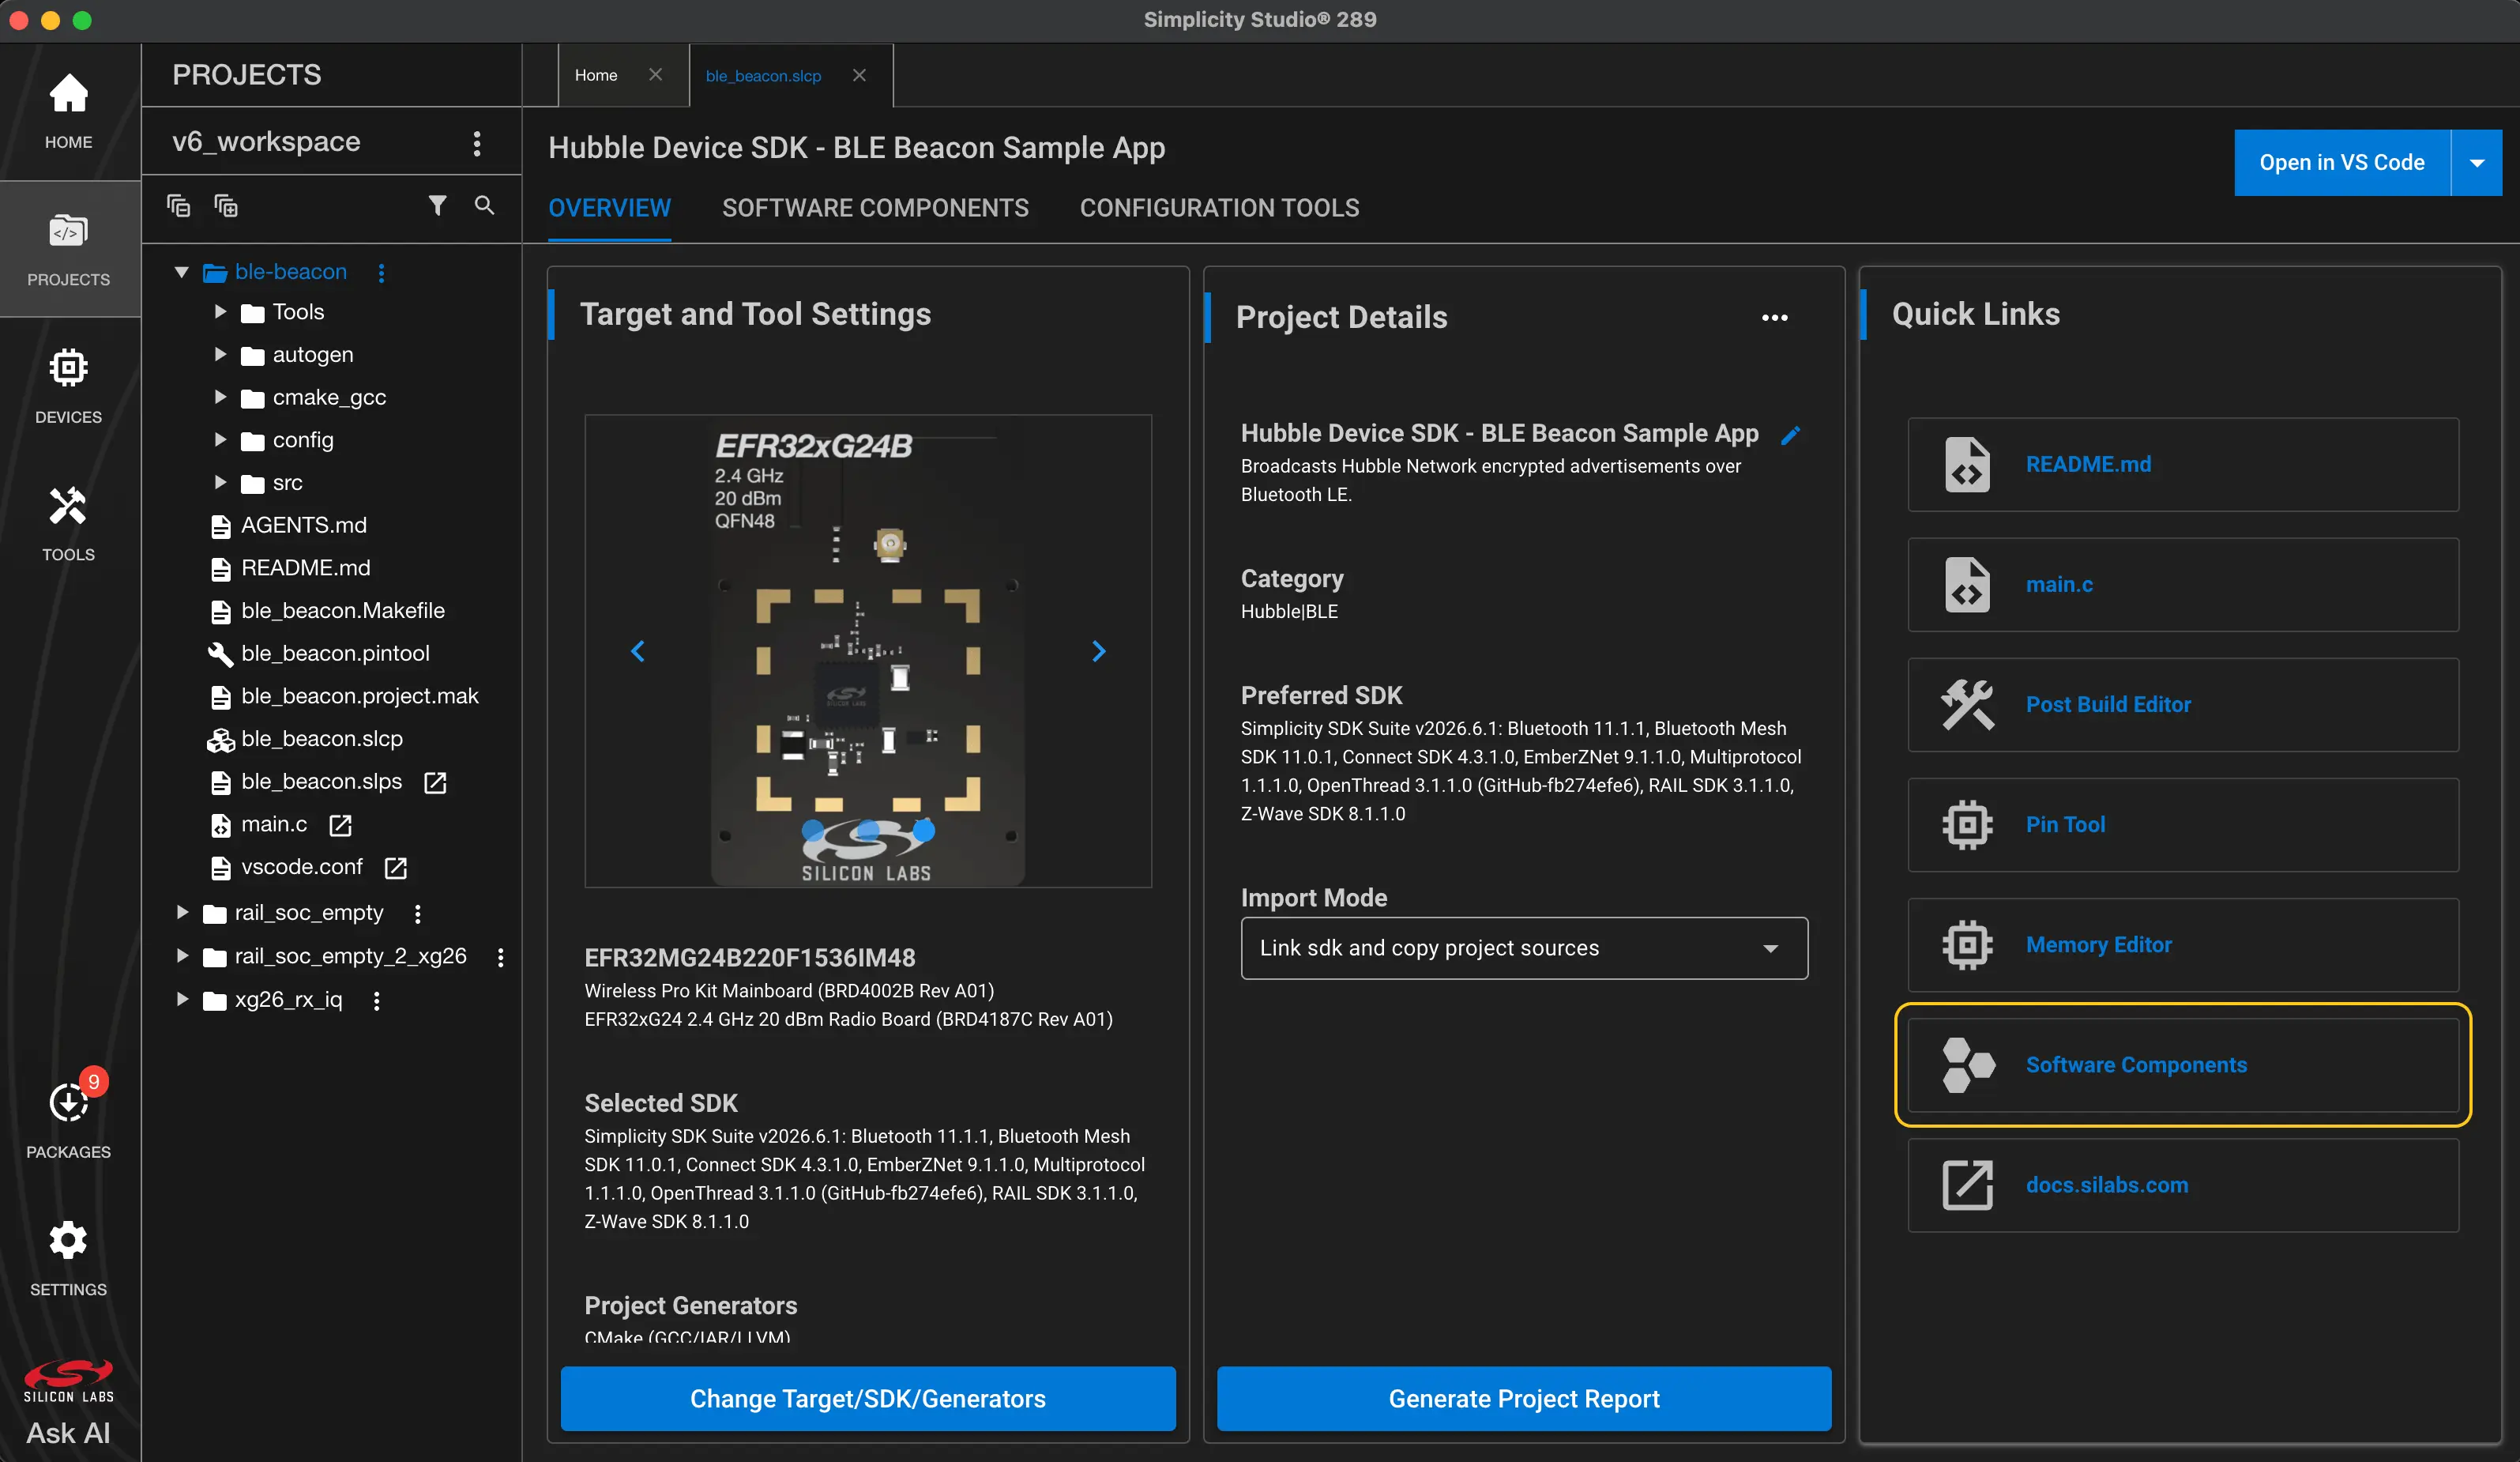The height and width of the screenshot is (1462, 2520).
Task: Edit project name with pencil icon
Action: tap(1790, 435)
